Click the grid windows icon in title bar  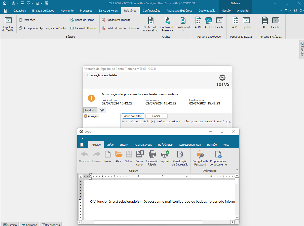tap(47, 3)
